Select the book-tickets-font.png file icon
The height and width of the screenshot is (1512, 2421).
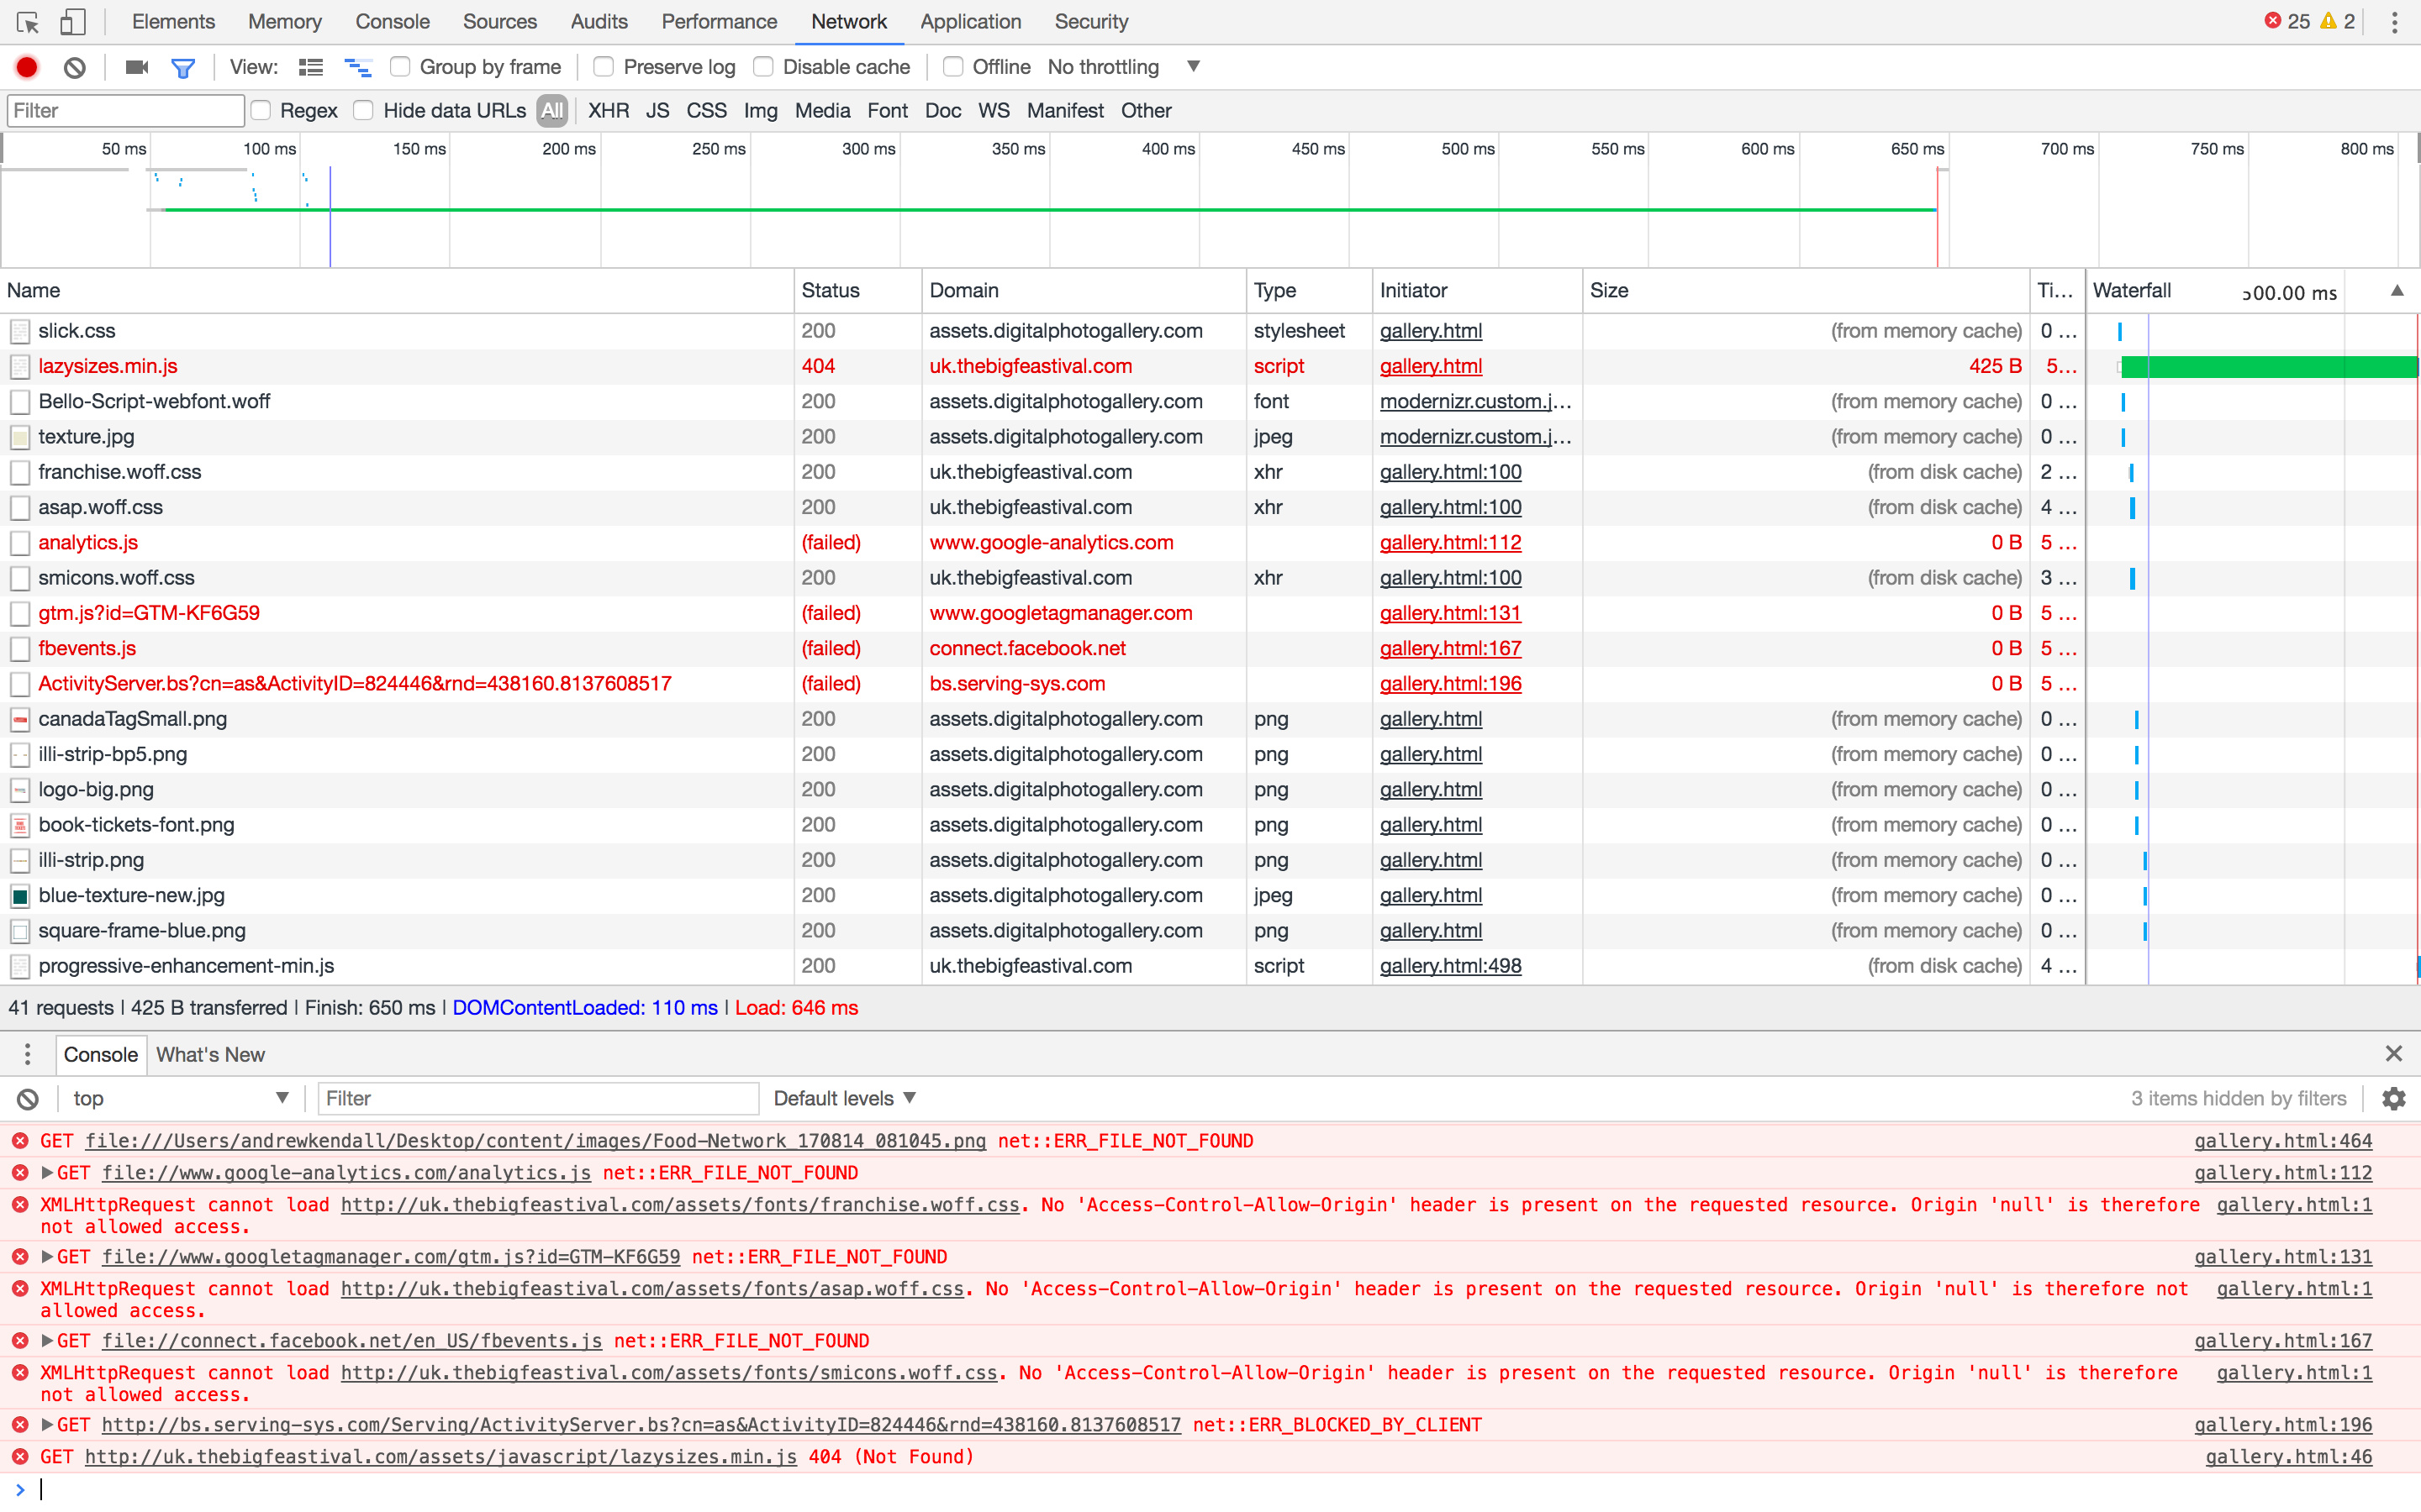[x=20, y=825]
